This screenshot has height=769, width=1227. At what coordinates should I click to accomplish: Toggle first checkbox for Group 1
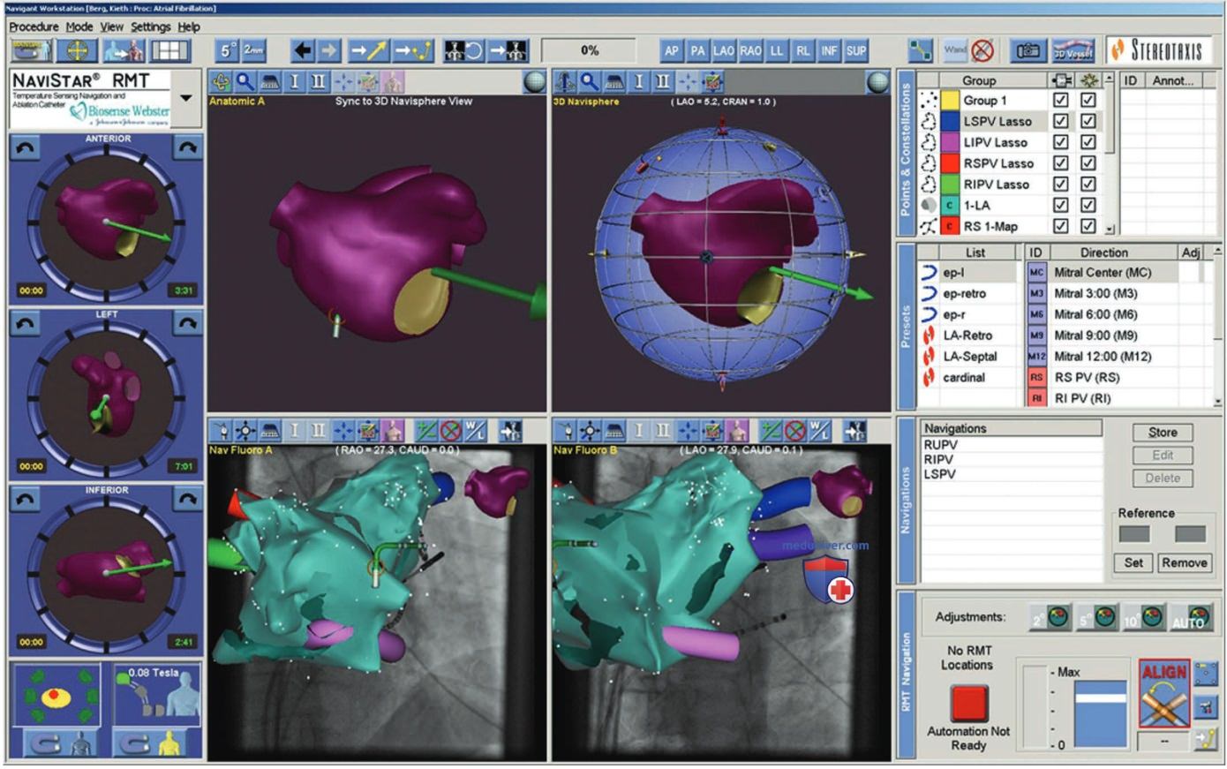pos(1061,101)
